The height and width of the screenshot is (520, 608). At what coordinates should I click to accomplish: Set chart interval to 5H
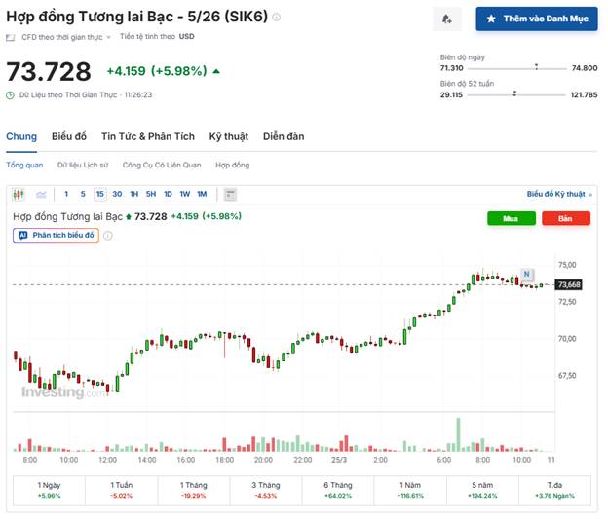point(151,194)
